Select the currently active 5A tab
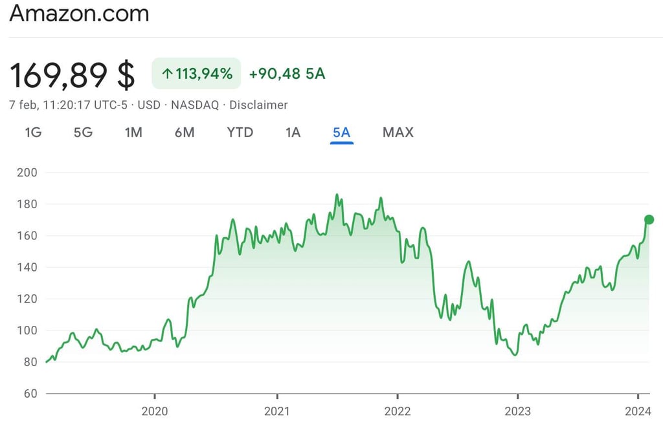The image size is (663, 430). click(x=341, y=133)
